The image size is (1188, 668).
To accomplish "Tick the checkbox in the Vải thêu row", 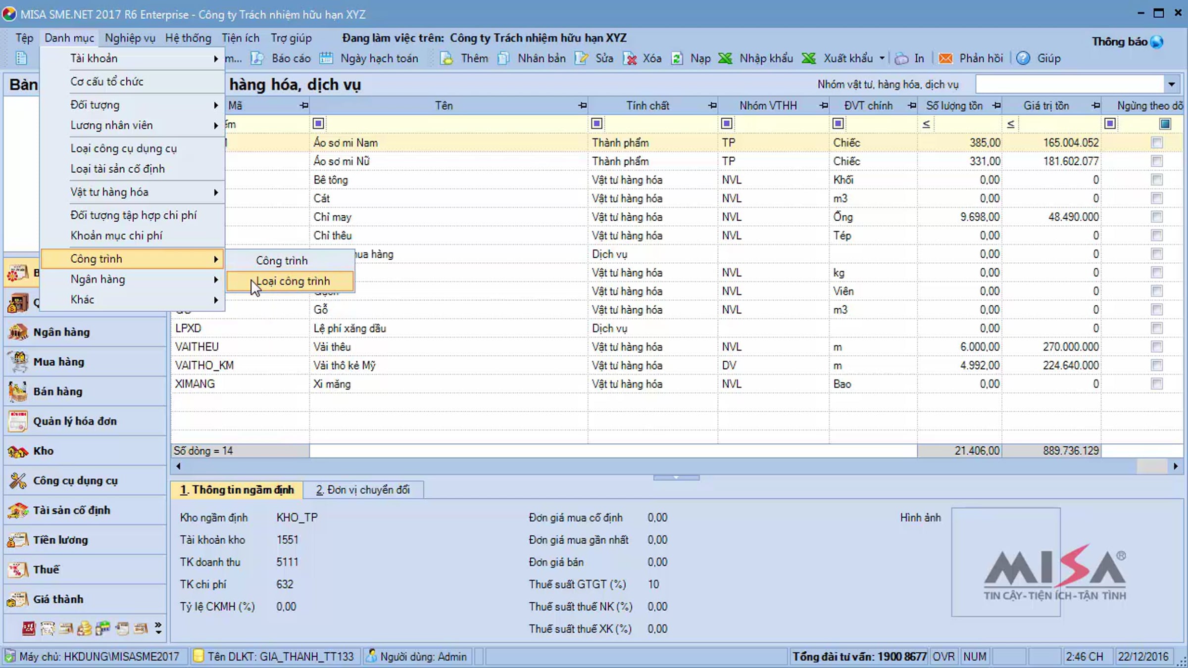I will [1157, 347].
